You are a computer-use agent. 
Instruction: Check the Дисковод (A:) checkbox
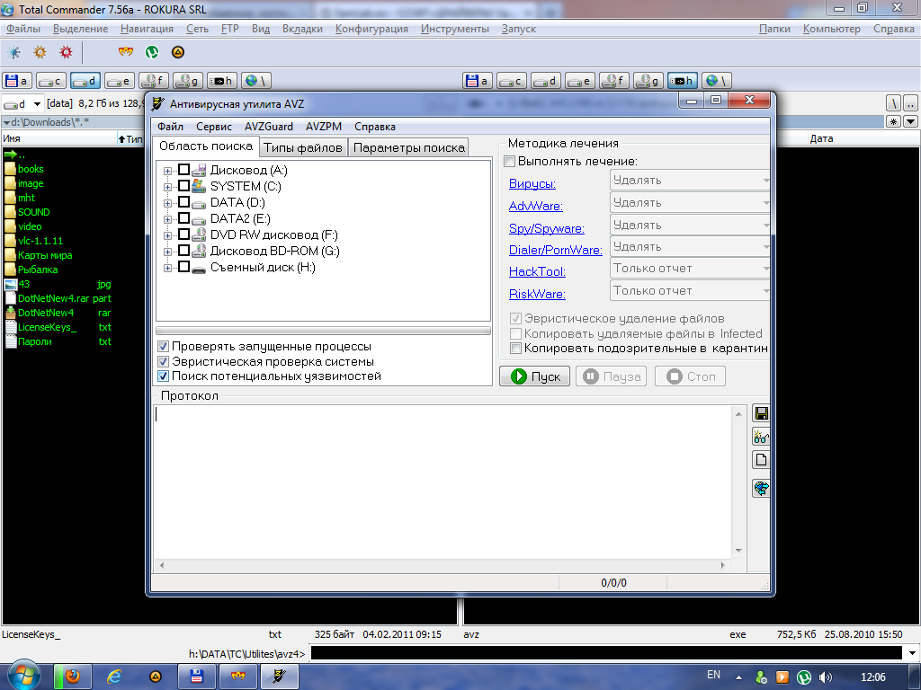point(183,170)
